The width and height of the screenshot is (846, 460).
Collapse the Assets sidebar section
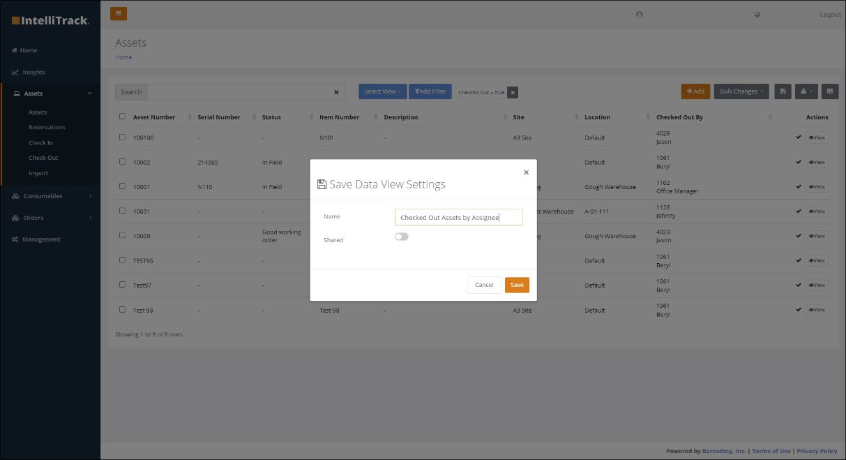pyautogui.click(x=50, y=93)
